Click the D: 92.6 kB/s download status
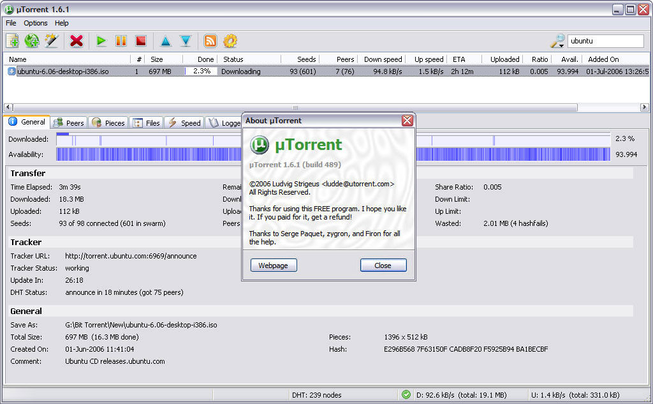The image size is (653, 404). click(x=462, y=395)
